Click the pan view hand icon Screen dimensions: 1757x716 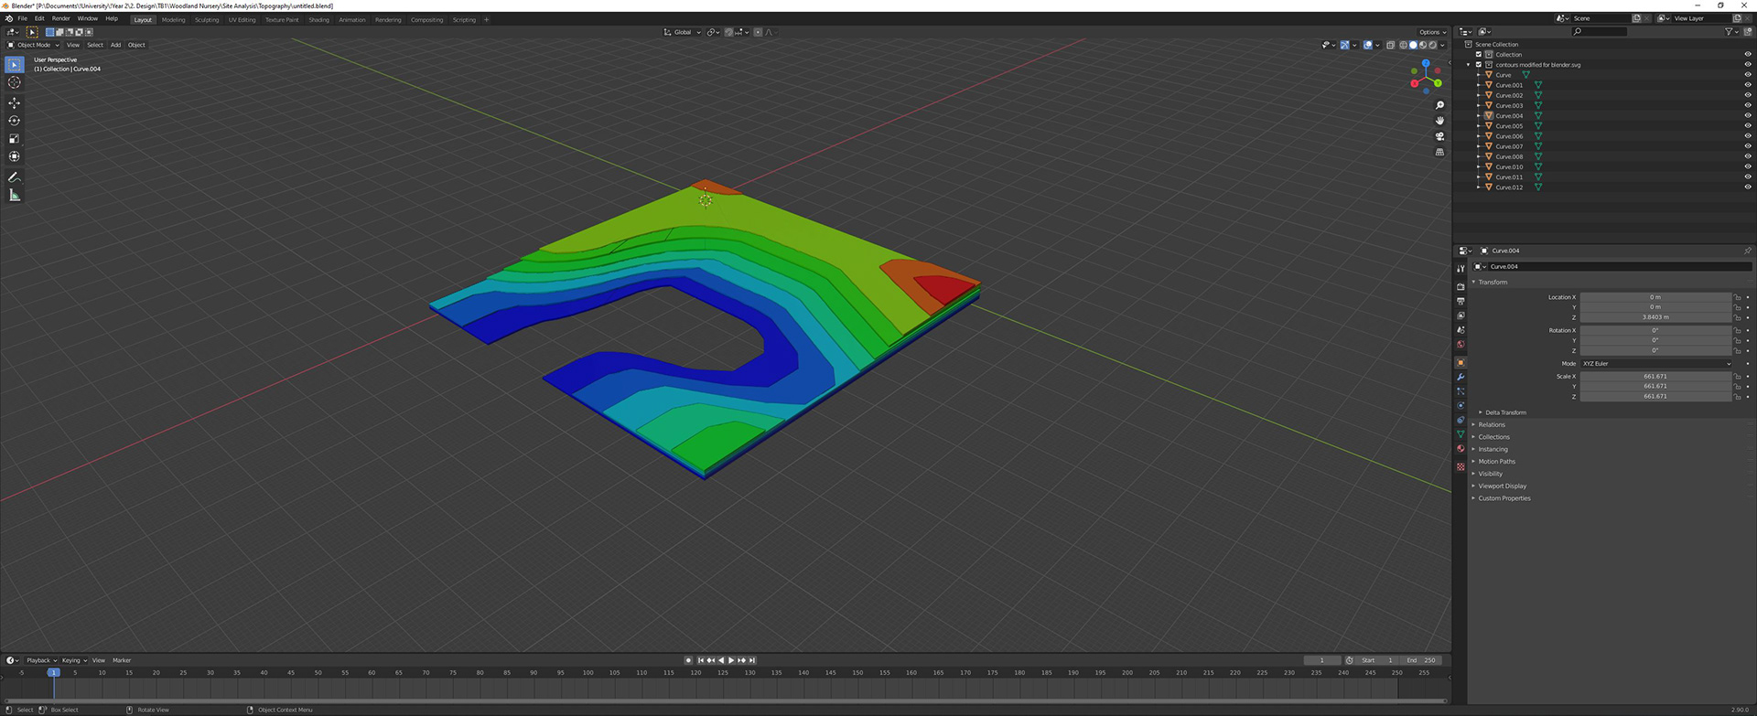click(1439, 121)
